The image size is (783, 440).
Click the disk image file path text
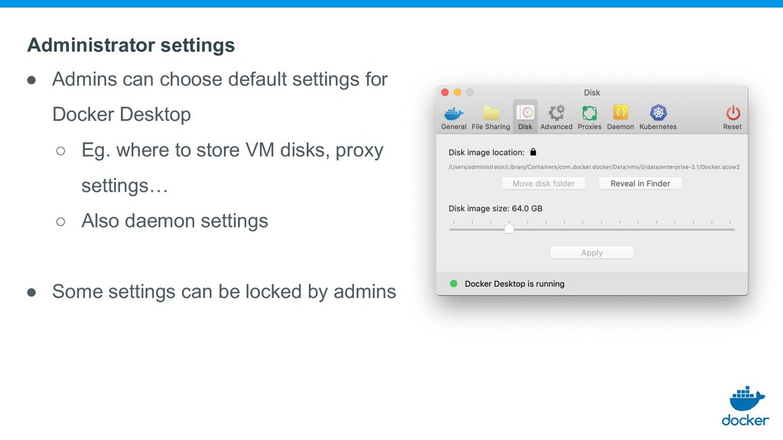[x=593, y=167]
